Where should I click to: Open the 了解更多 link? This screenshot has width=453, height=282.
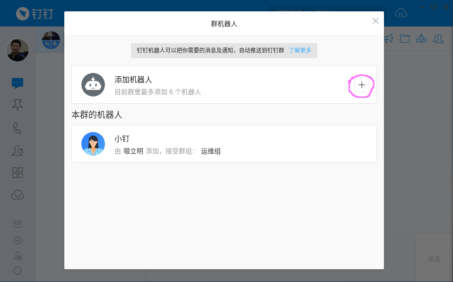(300, 50)
